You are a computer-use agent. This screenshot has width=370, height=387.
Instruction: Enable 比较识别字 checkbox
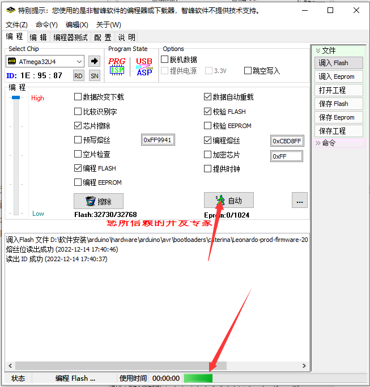coord(78,111)
